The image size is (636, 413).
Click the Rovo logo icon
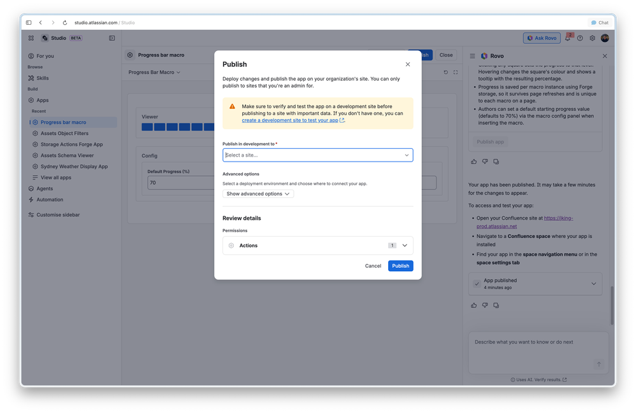point(484,56)
